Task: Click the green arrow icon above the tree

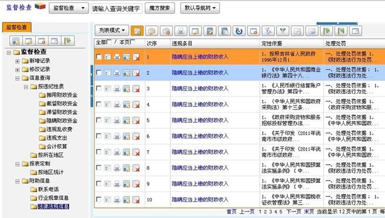Action: pos(67,41)
